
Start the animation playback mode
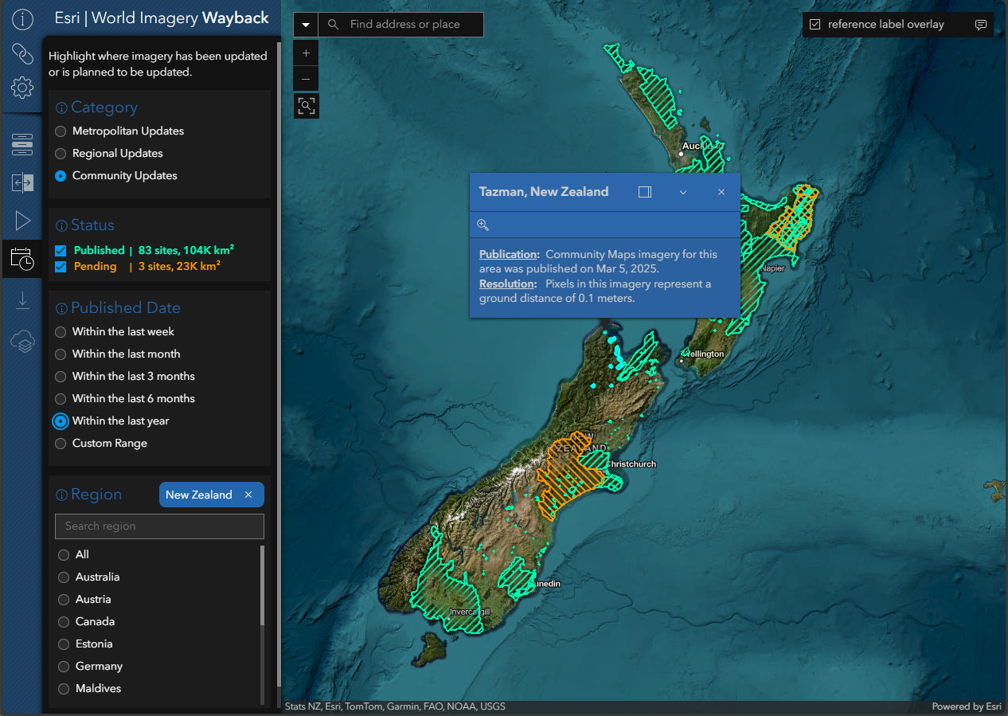pyautogui.click(x=22, y=221)
